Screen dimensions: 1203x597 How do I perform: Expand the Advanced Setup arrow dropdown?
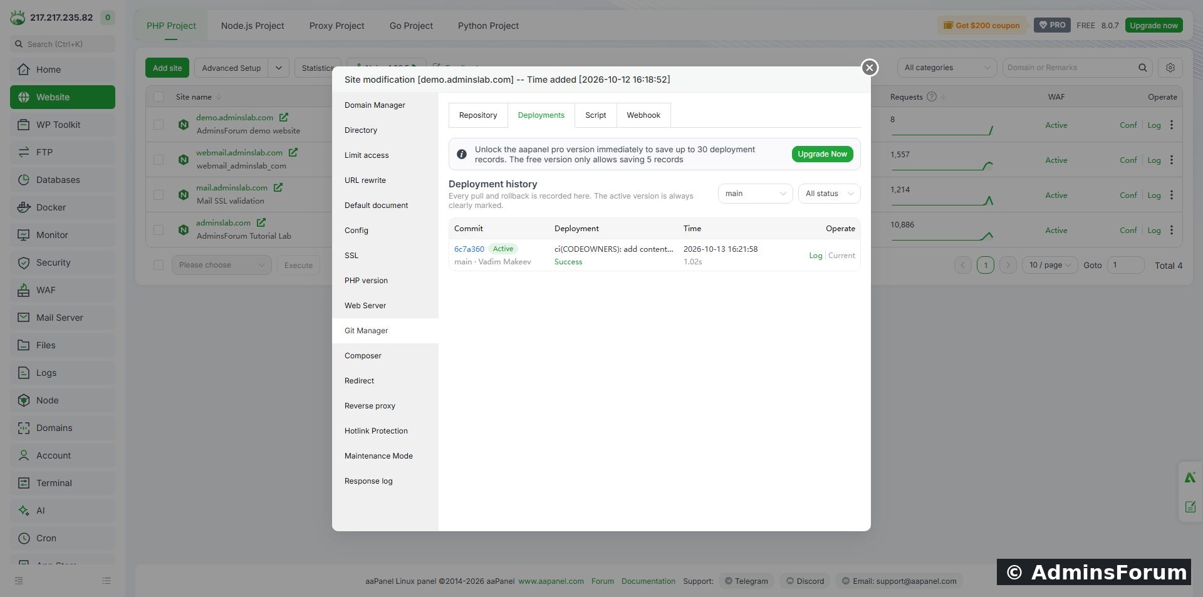[x=278, y=68]
